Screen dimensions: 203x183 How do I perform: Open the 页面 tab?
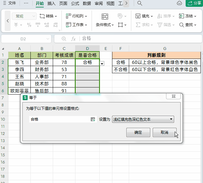63,3
